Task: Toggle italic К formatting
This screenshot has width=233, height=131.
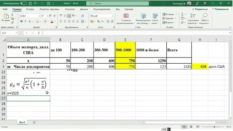Action: (x=25, y=21)
